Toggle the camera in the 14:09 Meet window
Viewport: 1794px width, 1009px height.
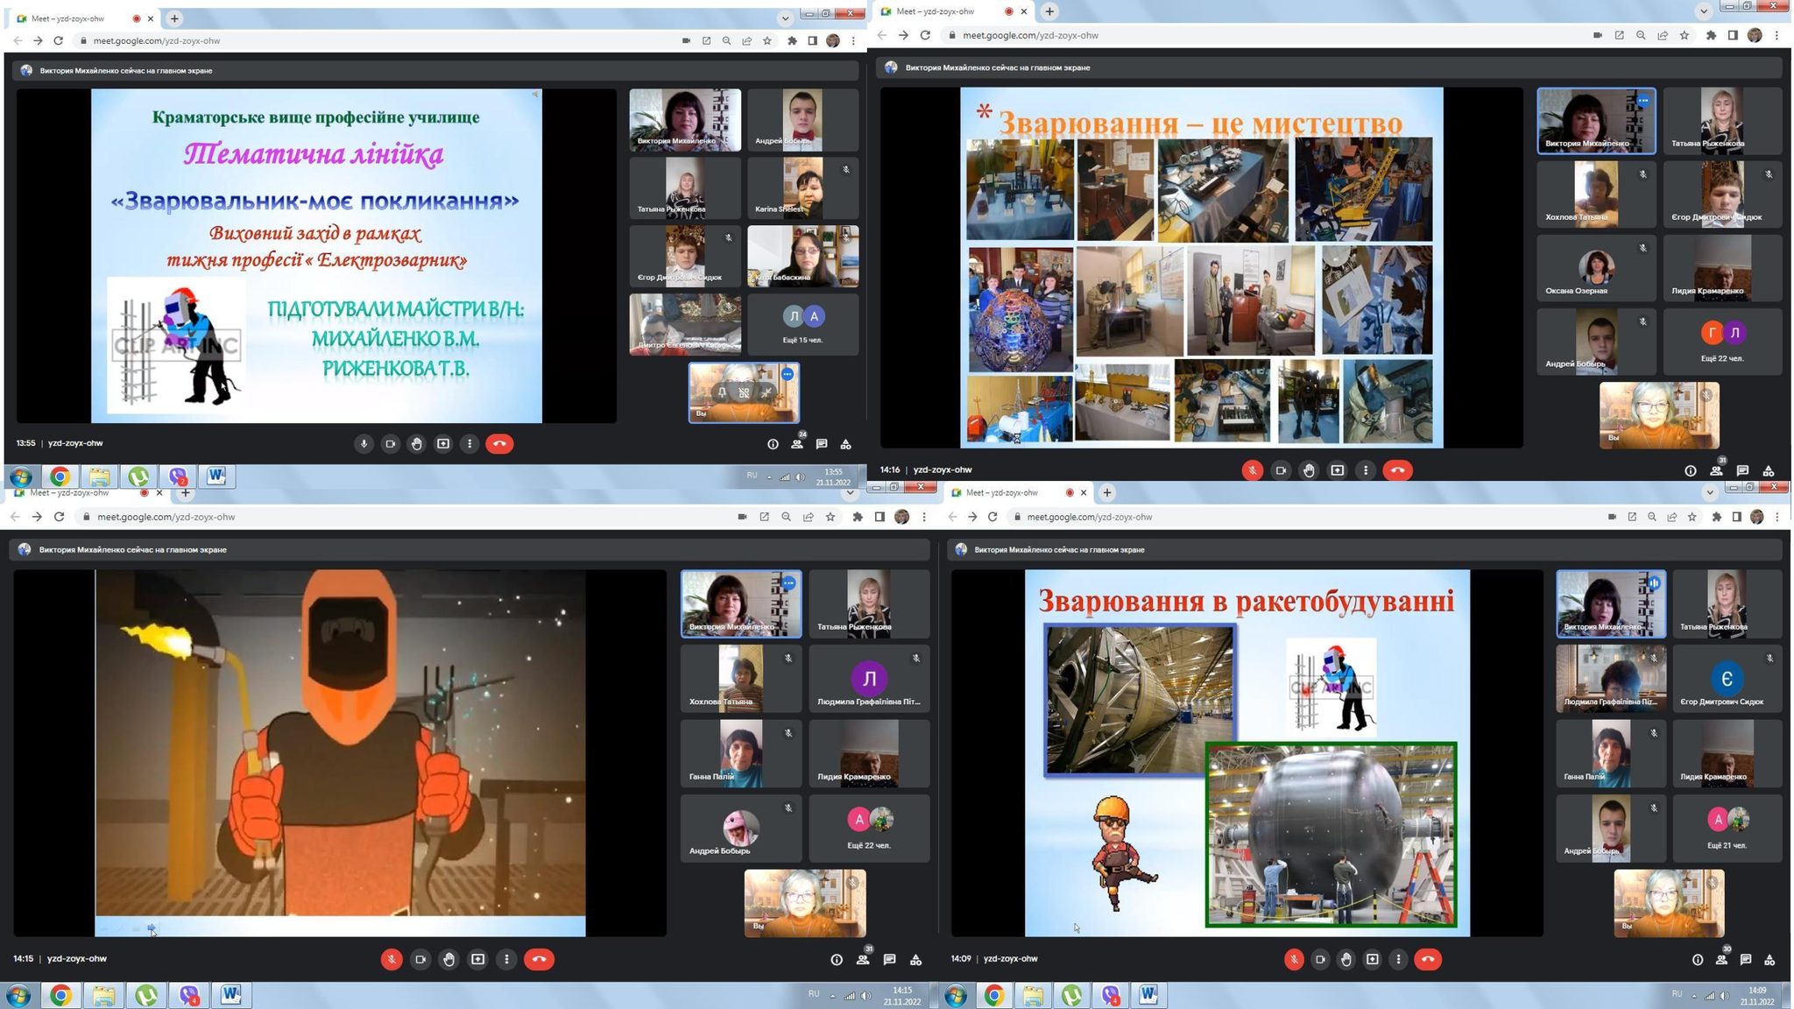[1320, 959]
